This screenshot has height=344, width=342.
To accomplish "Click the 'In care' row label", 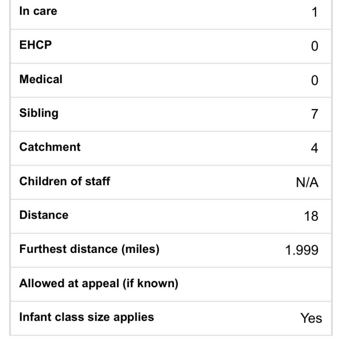I will pos(38,11).
